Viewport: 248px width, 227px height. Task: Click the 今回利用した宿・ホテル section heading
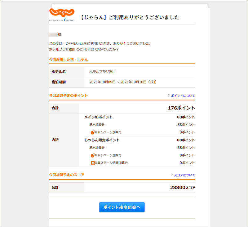coord(68,60)
